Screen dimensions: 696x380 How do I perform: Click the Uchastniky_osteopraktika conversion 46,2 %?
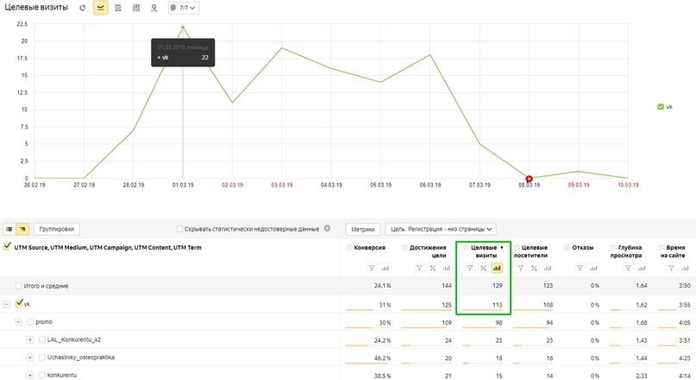tap(382, 358)
